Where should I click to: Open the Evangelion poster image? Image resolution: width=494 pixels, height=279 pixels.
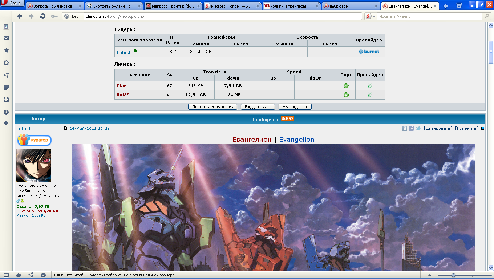[x=273, y=207]
